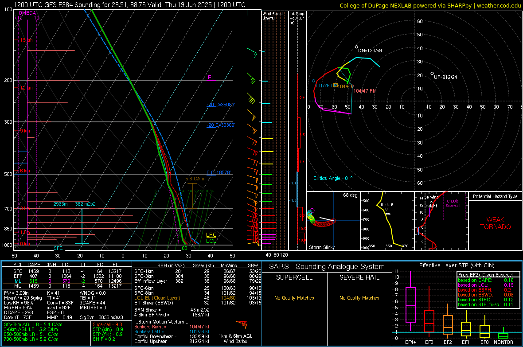This screenshot has height=347, width=523.
Task: Click the red 'Supercell = 9.3' parameter
Action: pos(107,325)
